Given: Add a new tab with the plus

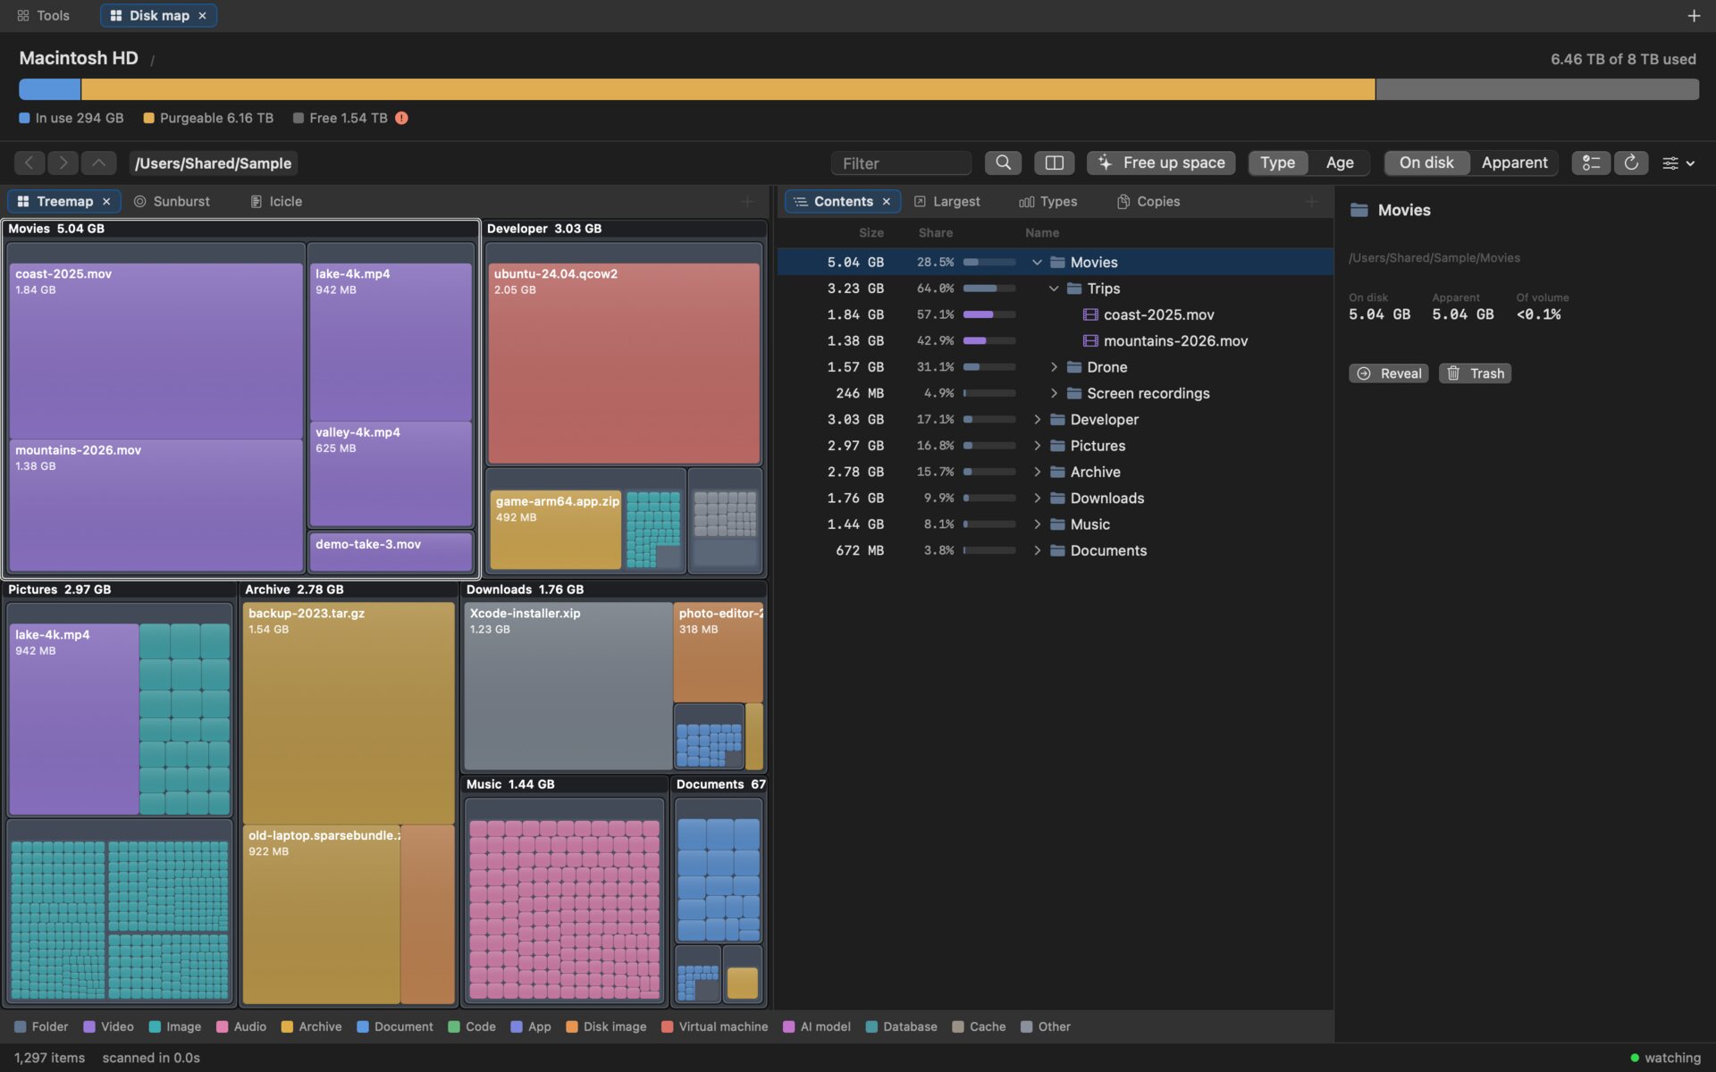Looking at the screenshot, I should tap(1694, 15).
